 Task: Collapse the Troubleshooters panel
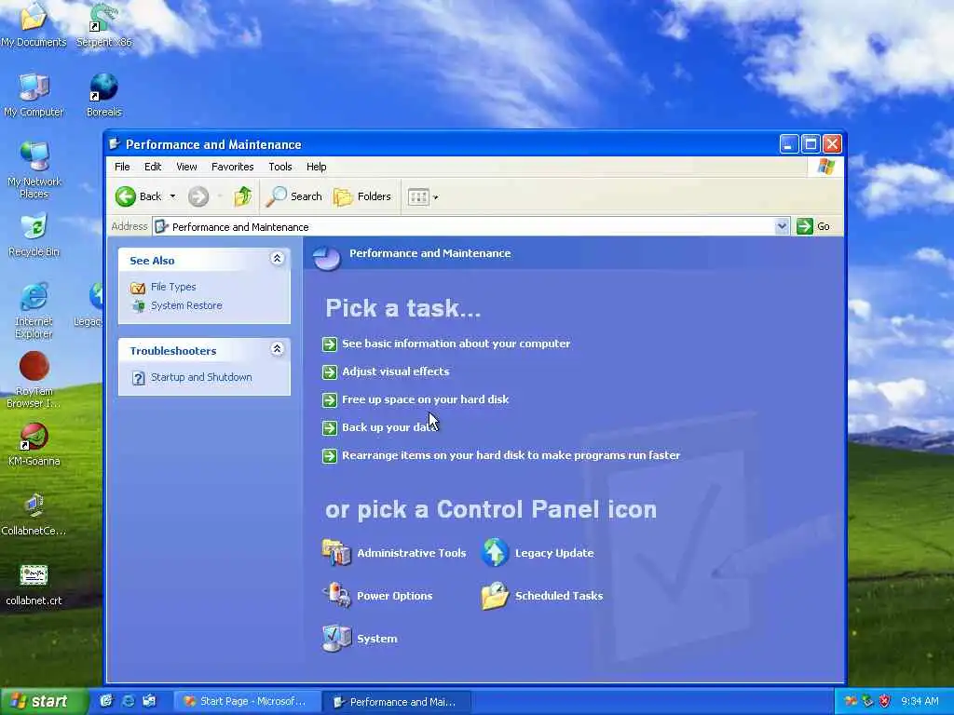point(277,349)
